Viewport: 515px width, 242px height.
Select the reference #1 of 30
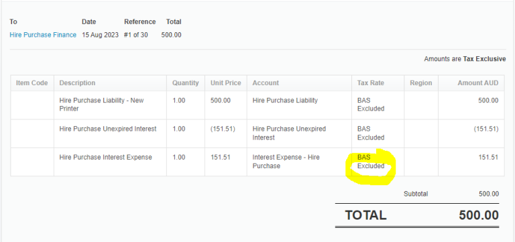tap(135, 35)
